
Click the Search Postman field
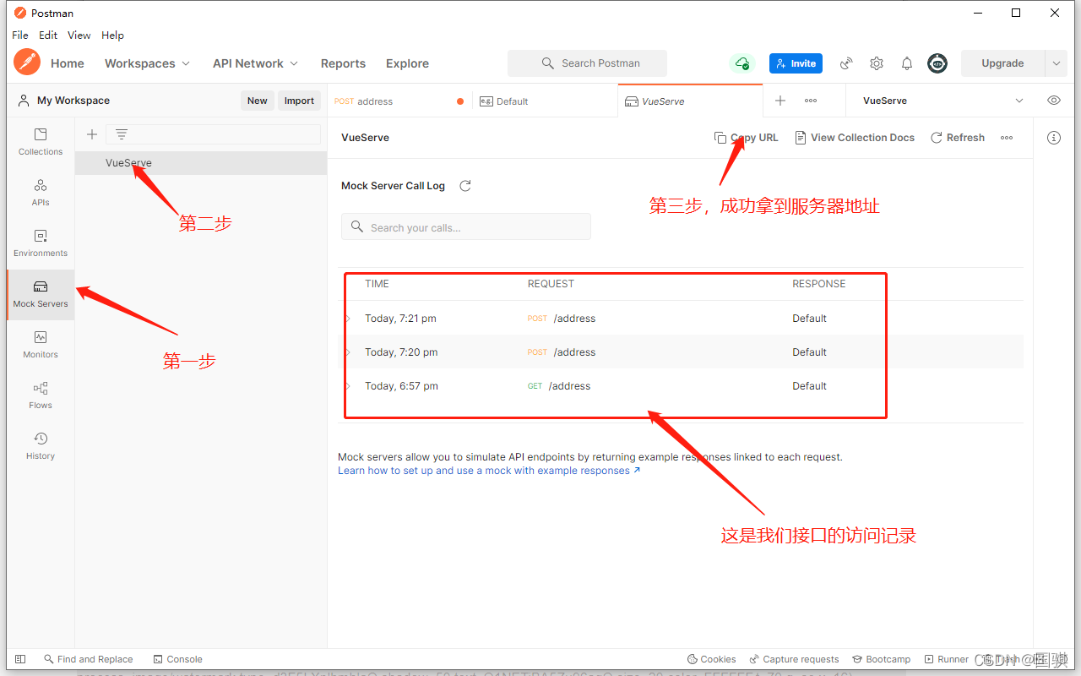pyautogui.click(x=587, y=63)
